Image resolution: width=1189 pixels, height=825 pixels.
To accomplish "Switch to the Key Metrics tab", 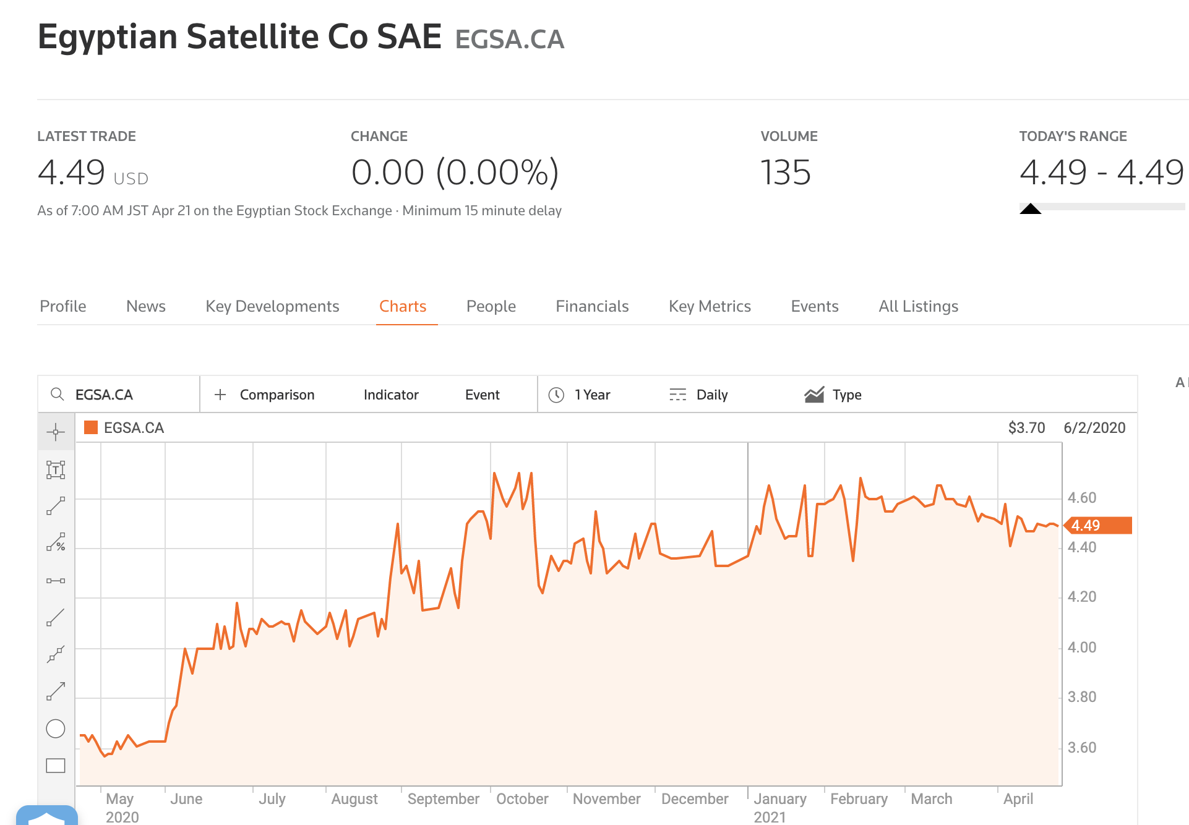I will pos(710,306).
